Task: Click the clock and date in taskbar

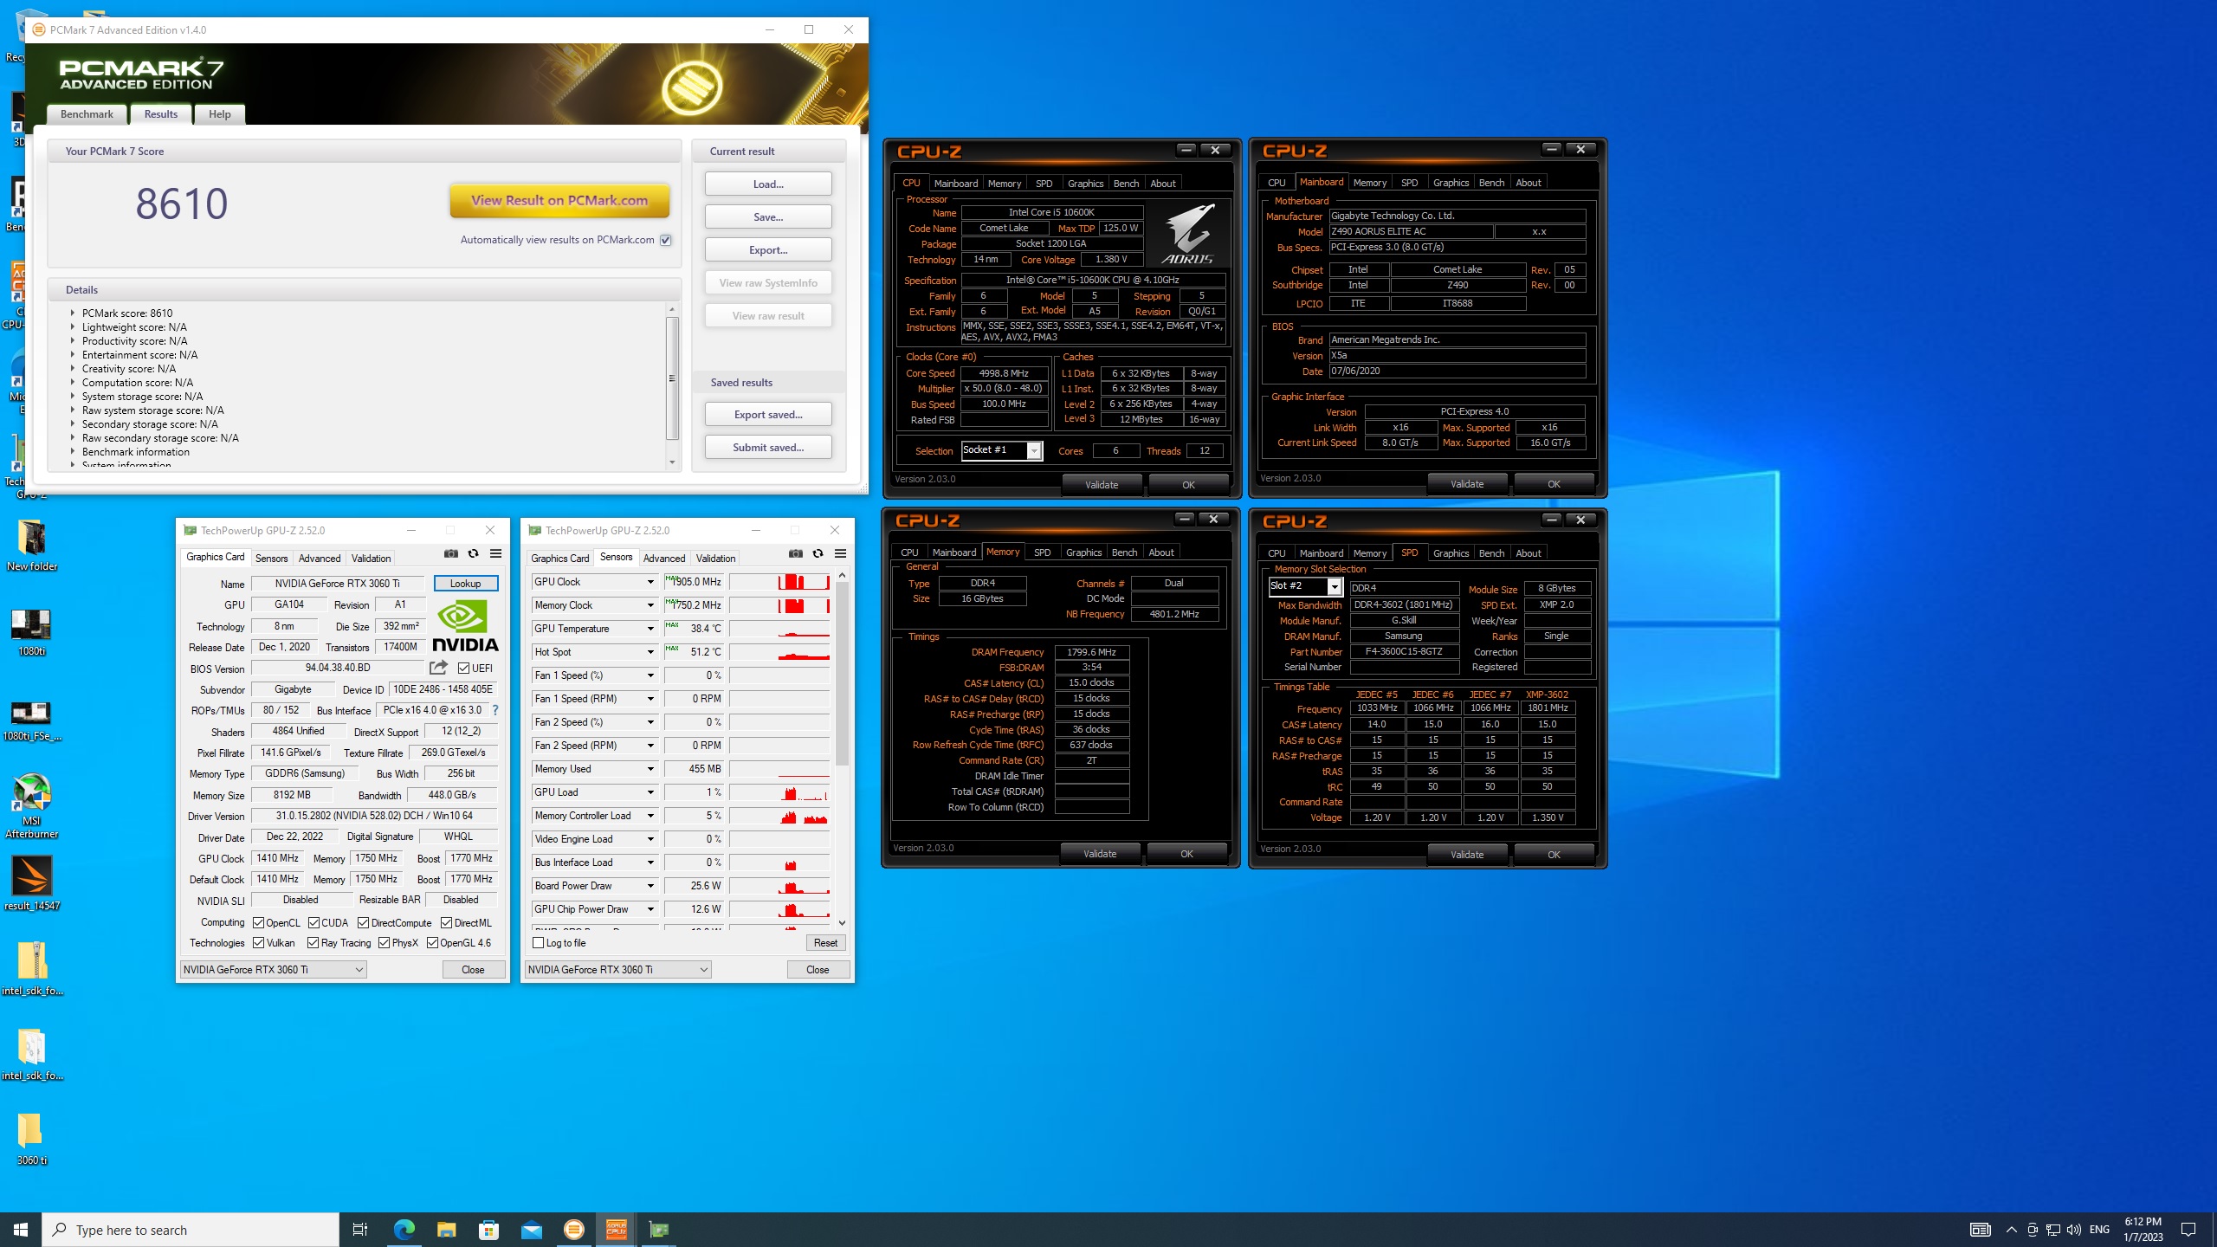Action: [x=2143, y=1230]
